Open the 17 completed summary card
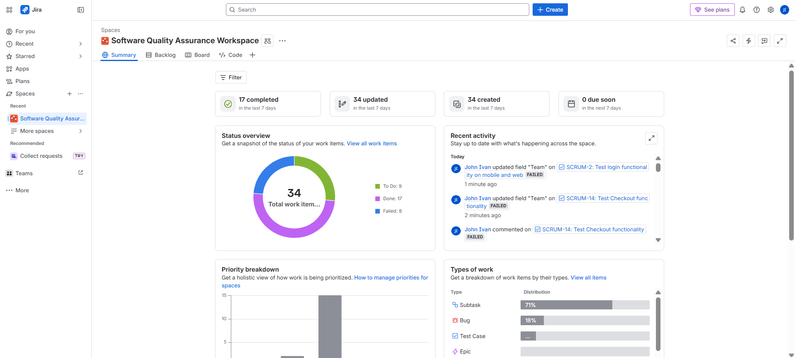 [268, 104]
